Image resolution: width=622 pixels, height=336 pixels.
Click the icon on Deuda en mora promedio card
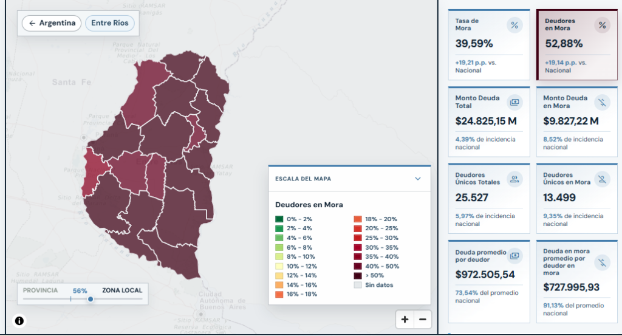602,262
